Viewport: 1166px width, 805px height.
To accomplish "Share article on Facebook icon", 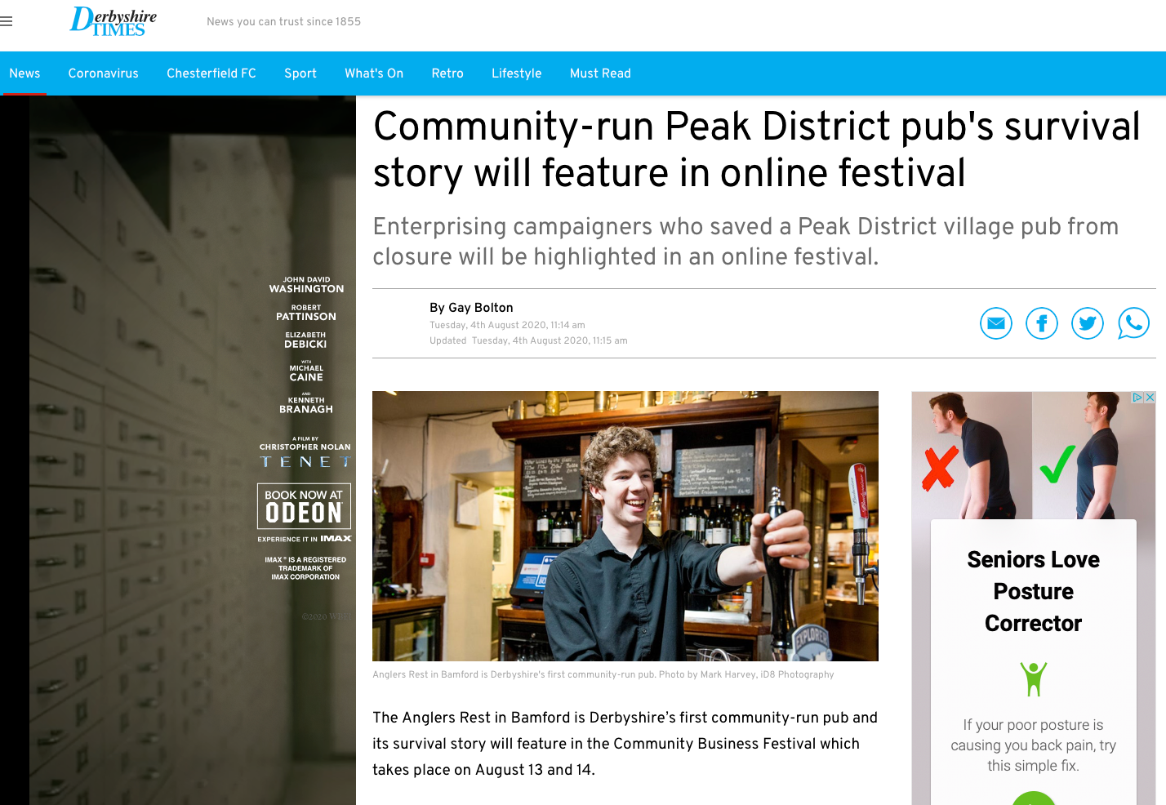I will click(x=1041, y=323).
